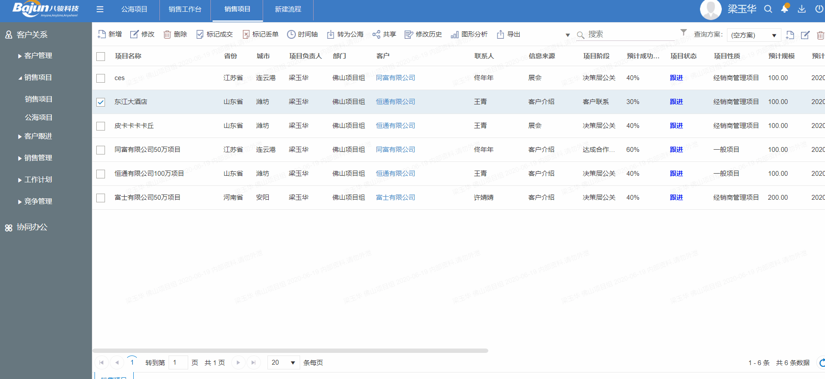Click the 删除 trash icon in toolbar
The width and height of the screenshot is (825, 379).
click(x=167, y=34)
